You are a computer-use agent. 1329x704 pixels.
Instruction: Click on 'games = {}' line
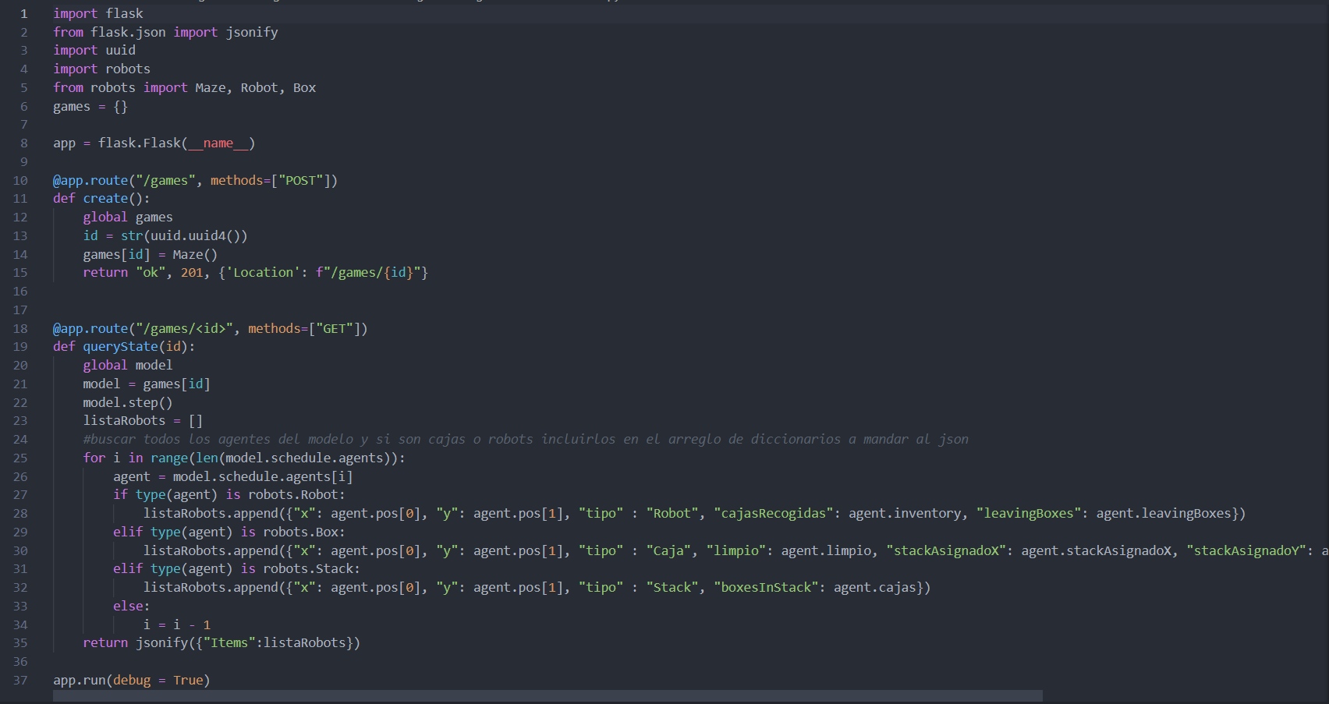click(90, 106)
